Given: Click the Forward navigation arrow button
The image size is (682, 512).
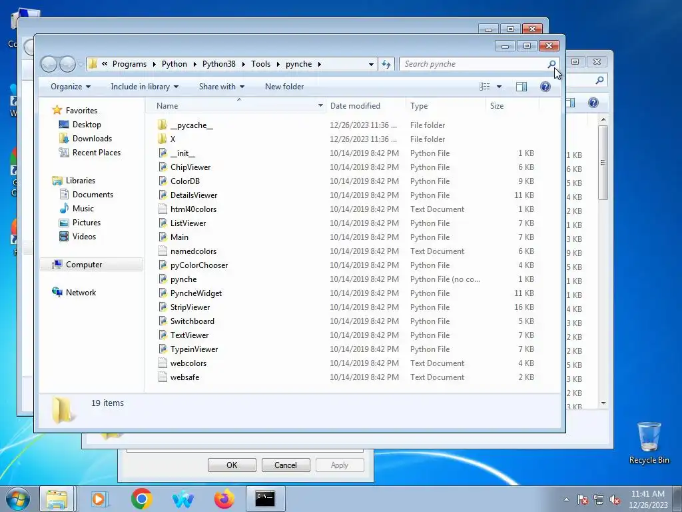Looking at the screenshot, I should (67, 65).
